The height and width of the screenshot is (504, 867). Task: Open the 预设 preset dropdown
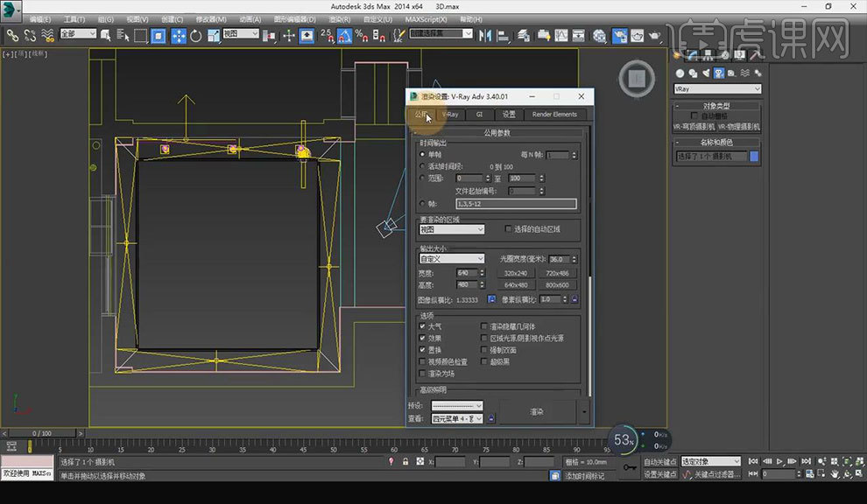tap(457, 406)
